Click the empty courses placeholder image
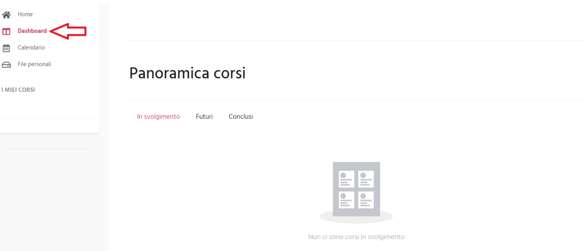 [x=356, y=192]
